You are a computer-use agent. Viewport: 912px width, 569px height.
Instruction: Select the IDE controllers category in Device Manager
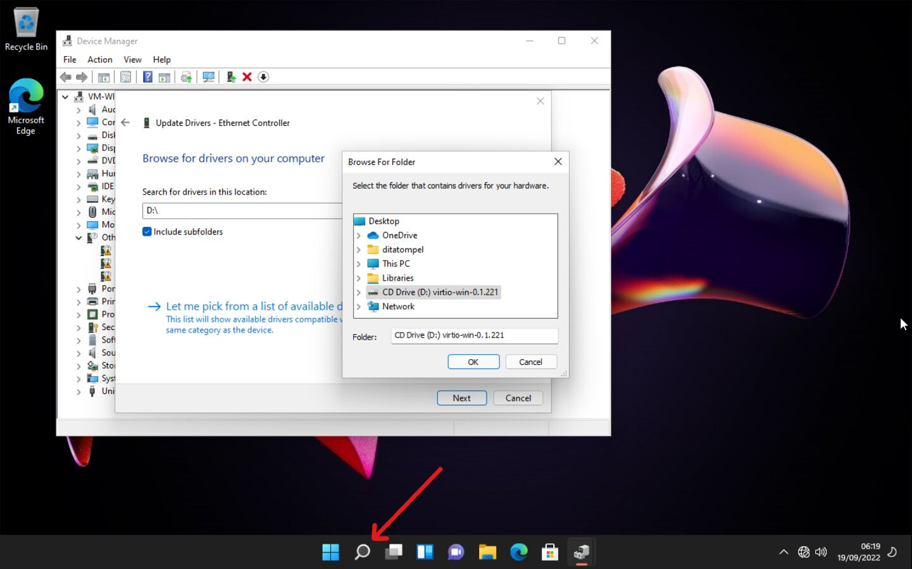coord(108,187)
